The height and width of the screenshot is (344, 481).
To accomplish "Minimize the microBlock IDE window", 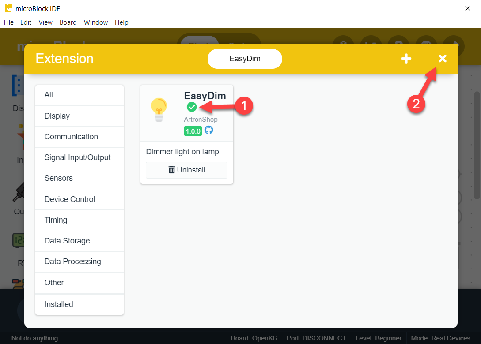I will 416,8.
